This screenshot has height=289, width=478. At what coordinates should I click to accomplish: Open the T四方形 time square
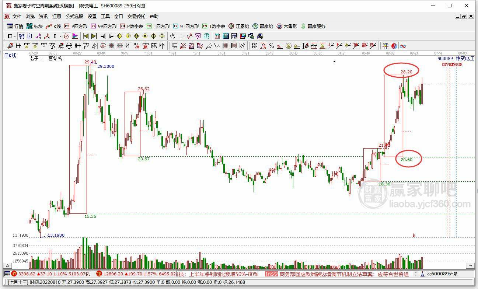pos(158,26)
